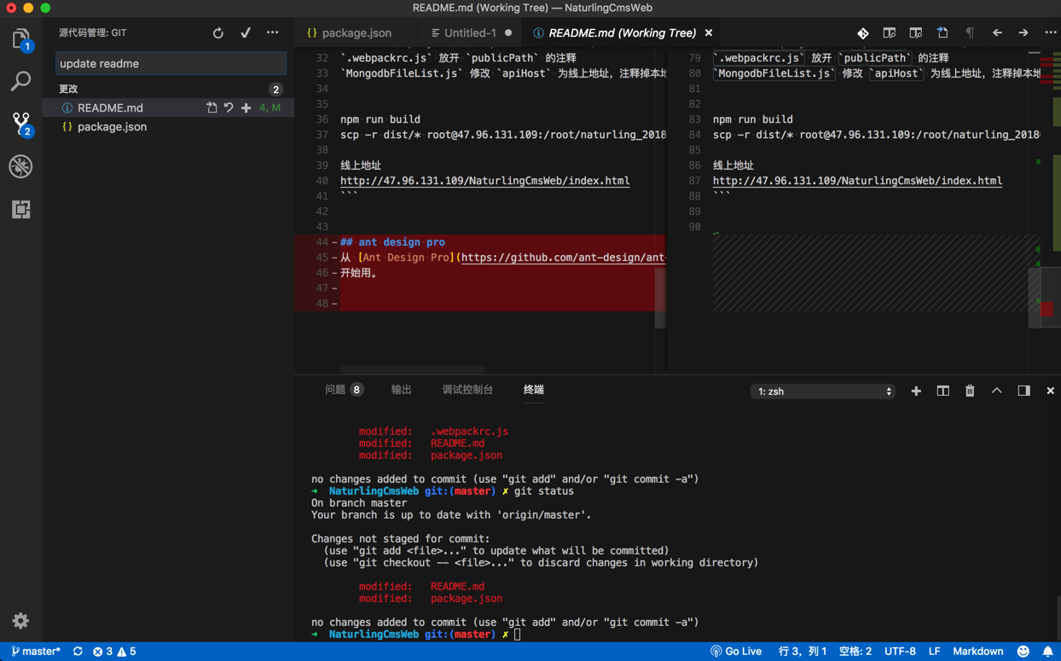The height and width of the screenshot is (661, 1061).
Task: Go to next change arrow
Action: click(1023, 33)
